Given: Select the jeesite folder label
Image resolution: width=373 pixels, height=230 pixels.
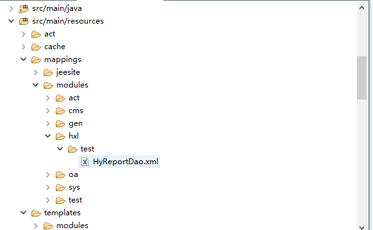Looking at the screenshot, I should click(68, 72).
